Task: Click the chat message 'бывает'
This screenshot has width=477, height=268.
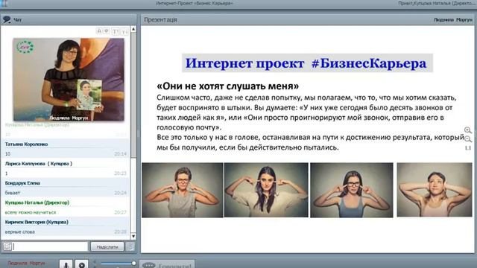Action: 13,193
